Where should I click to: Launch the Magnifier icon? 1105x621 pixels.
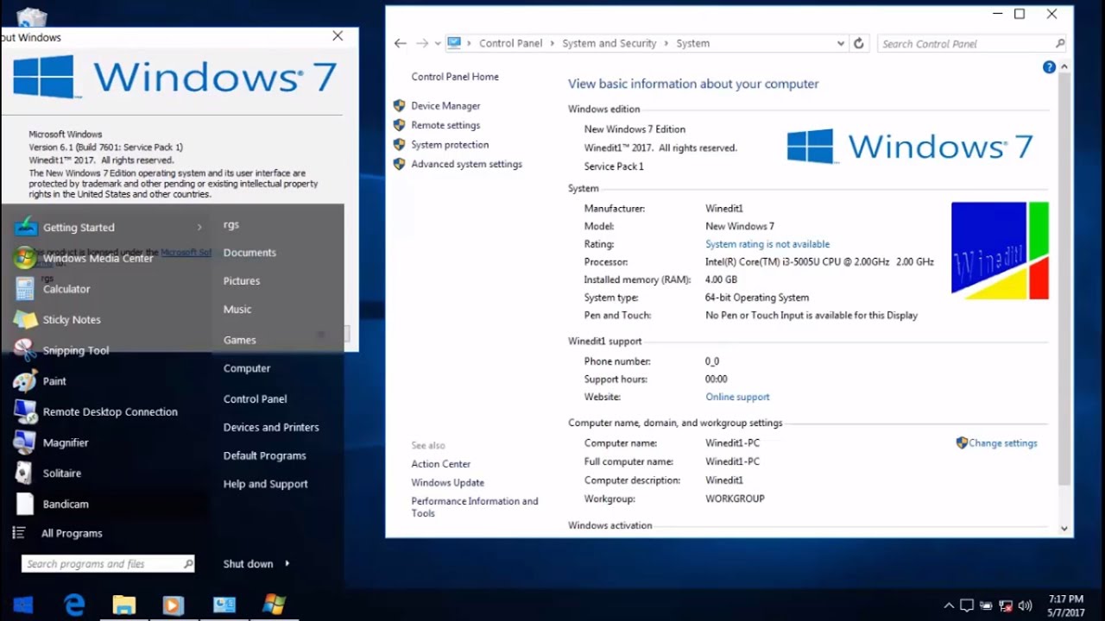pyautogui.click(x=26, y=442)
